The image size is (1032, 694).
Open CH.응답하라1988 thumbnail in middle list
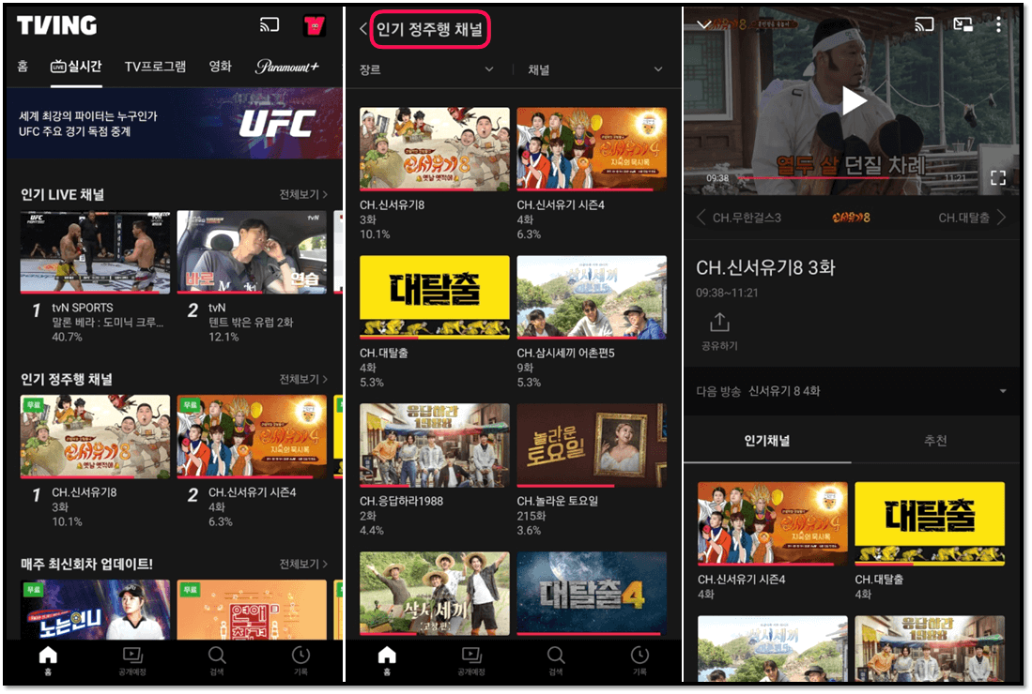pos(435,445)
